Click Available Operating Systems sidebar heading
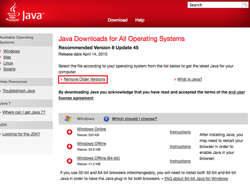This screenshot has height=186, width=250. (16, 40)
